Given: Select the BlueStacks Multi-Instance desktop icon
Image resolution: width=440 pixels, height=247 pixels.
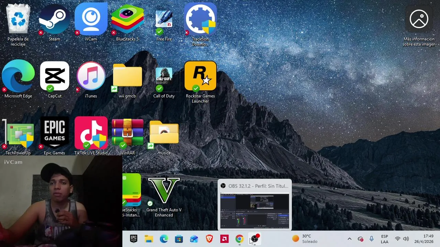Looking at the screenshot, I should pyautogui.click(x=132, y=196).
